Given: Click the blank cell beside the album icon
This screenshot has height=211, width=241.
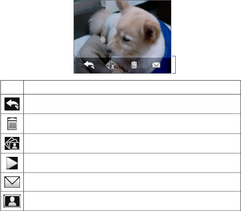Looking at the screenshot, I should pyautogui.click(x=132, y=143).
